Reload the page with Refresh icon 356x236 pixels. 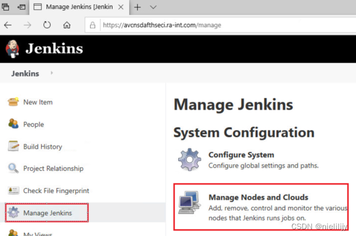pyautogui.click(x=47, y=24)
